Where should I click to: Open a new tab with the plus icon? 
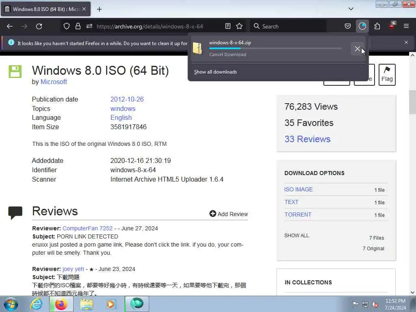[x=99, y=9]
